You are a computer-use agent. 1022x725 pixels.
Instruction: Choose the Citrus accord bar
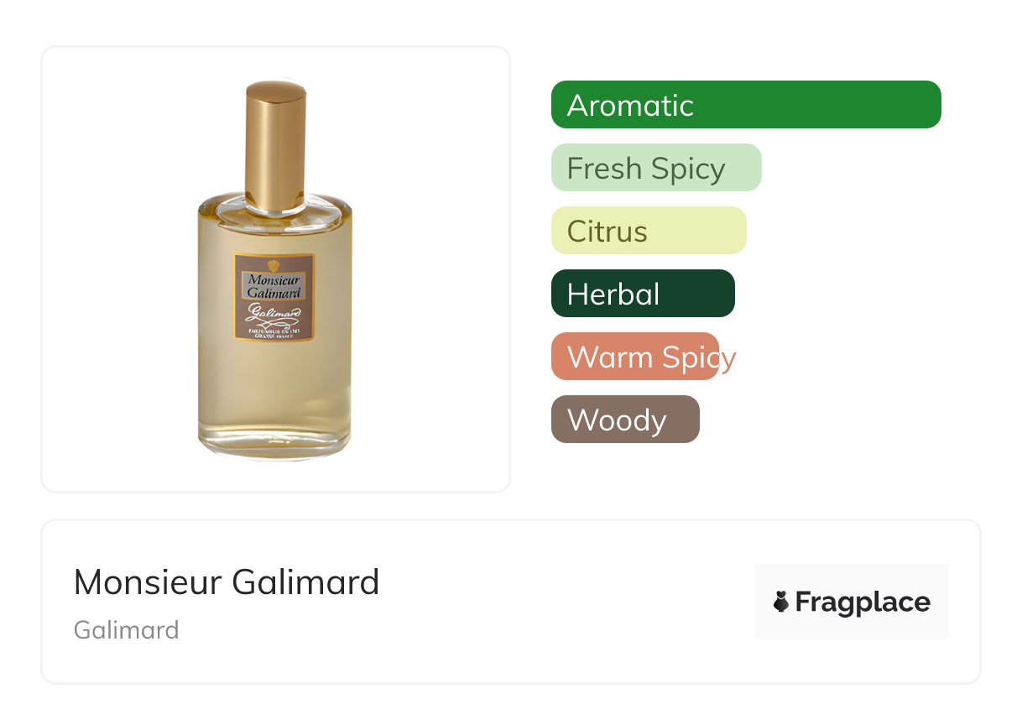click(x=649, y=231)
